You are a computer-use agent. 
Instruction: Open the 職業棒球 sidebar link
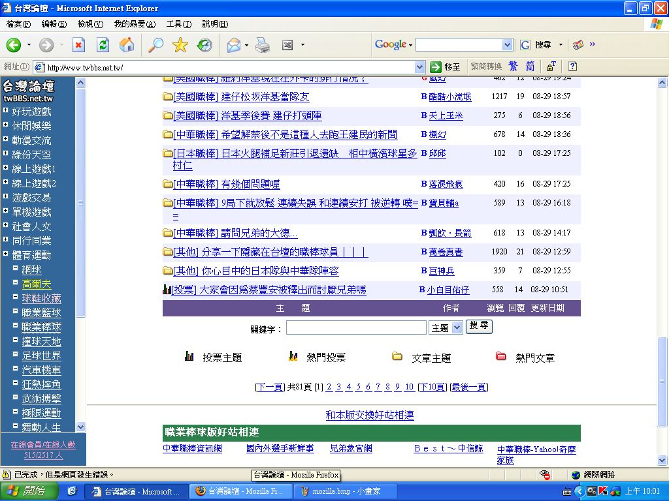(x=41, y=327)
